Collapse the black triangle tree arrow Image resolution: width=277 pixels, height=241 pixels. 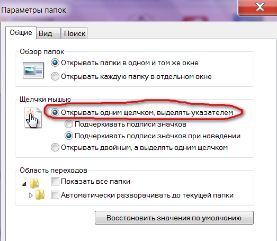click(24, 184)
